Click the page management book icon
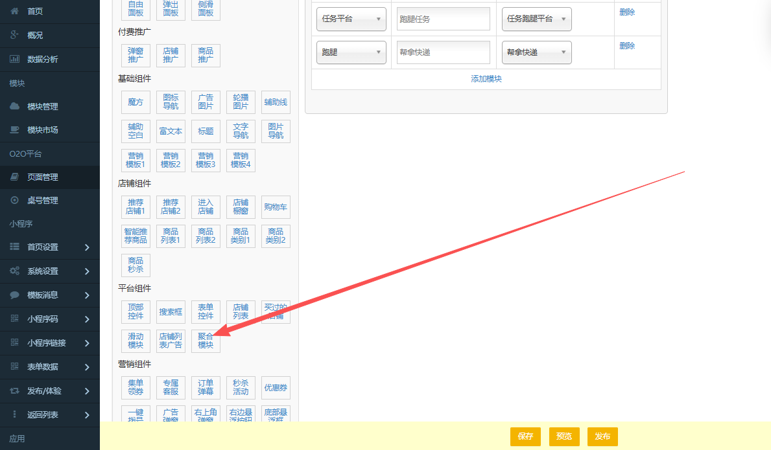Image resolution: width=771 pixels, height=450 pixels. [14, 177]
